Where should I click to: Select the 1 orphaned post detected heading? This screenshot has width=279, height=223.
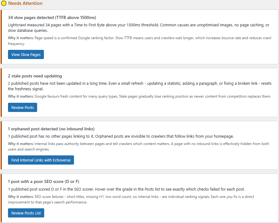tap(51, 129)
